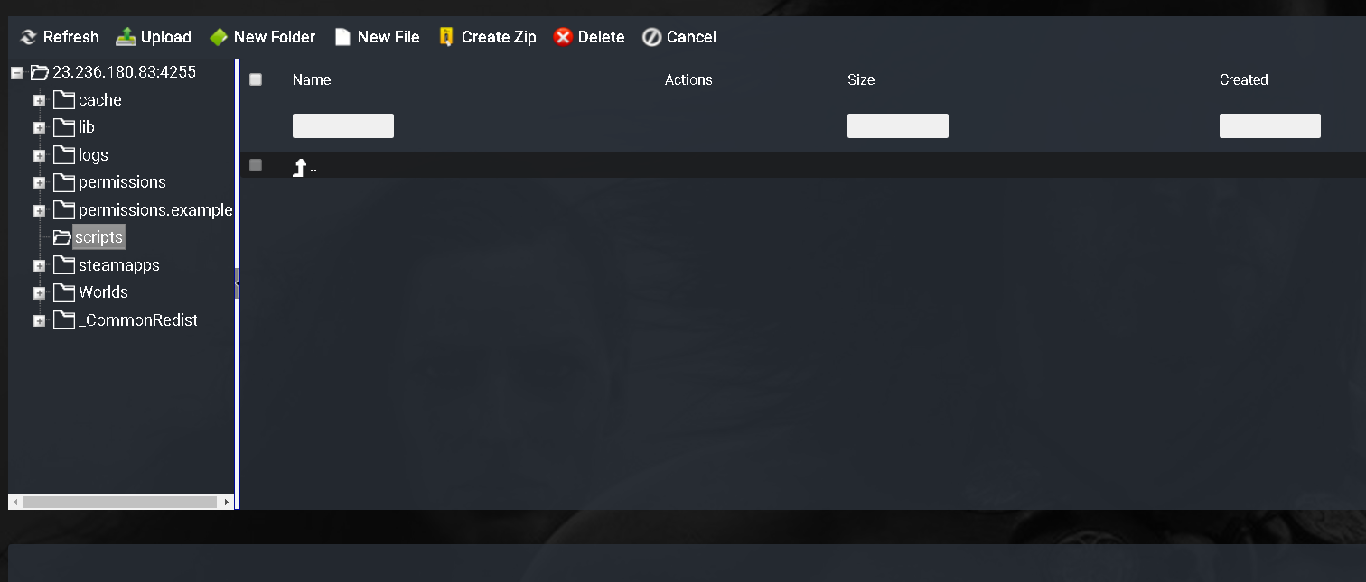This screenshot has width=1366, height=582.
Task: Expand the Worlds folder node
Action: pyautogui.click(x=39, y=293)
